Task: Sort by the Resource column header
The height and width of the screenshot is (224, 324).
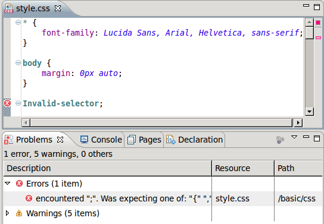Action: [243, 168]
